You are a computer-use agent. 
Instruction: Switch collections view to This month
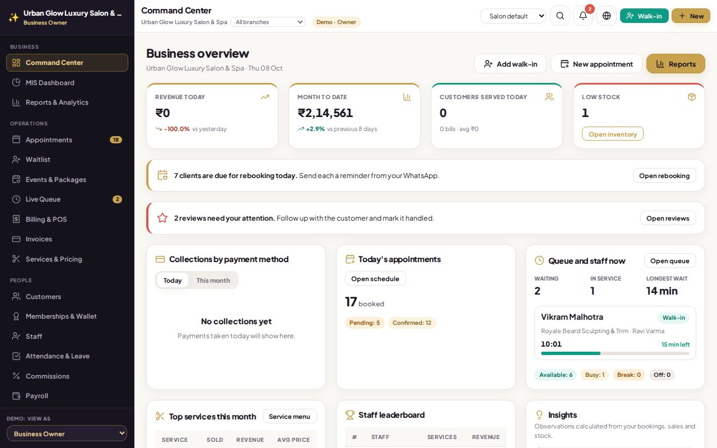[x=213, y=280]
